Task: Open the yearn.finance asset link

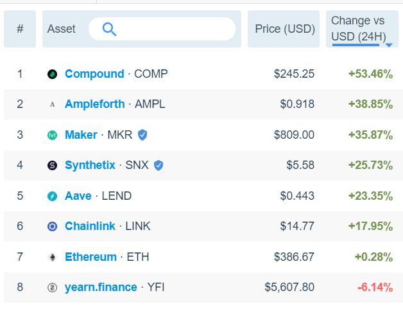Action: 101,287
